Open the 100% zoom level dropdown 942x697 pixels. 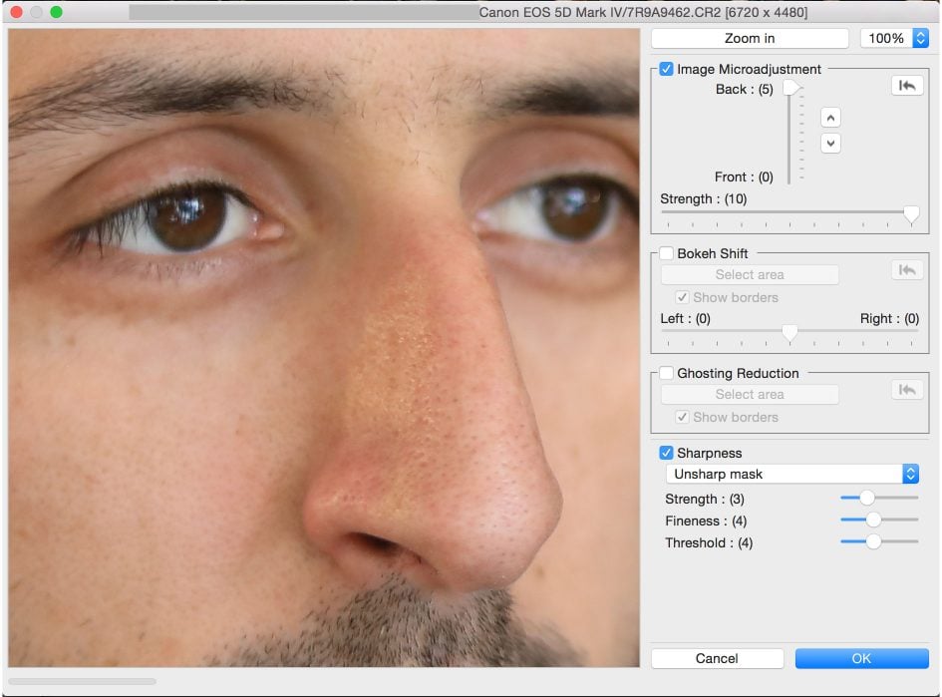point(894,39)
